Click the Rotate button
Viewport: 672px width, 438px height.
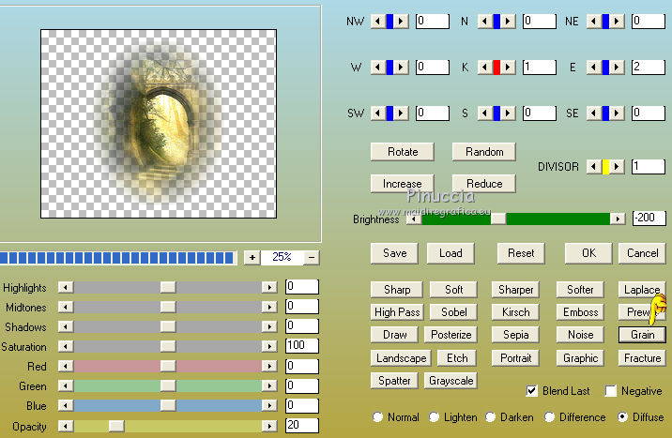coord(403,152)
